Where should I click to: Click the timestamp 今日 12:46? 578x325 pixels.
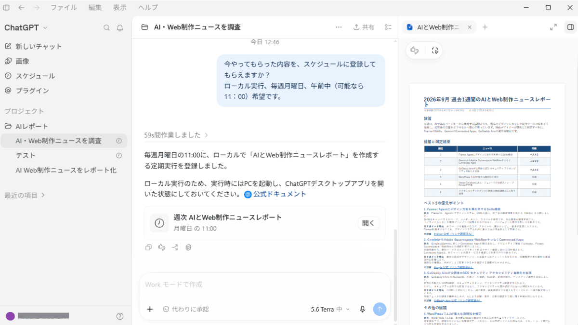[264, 42]
